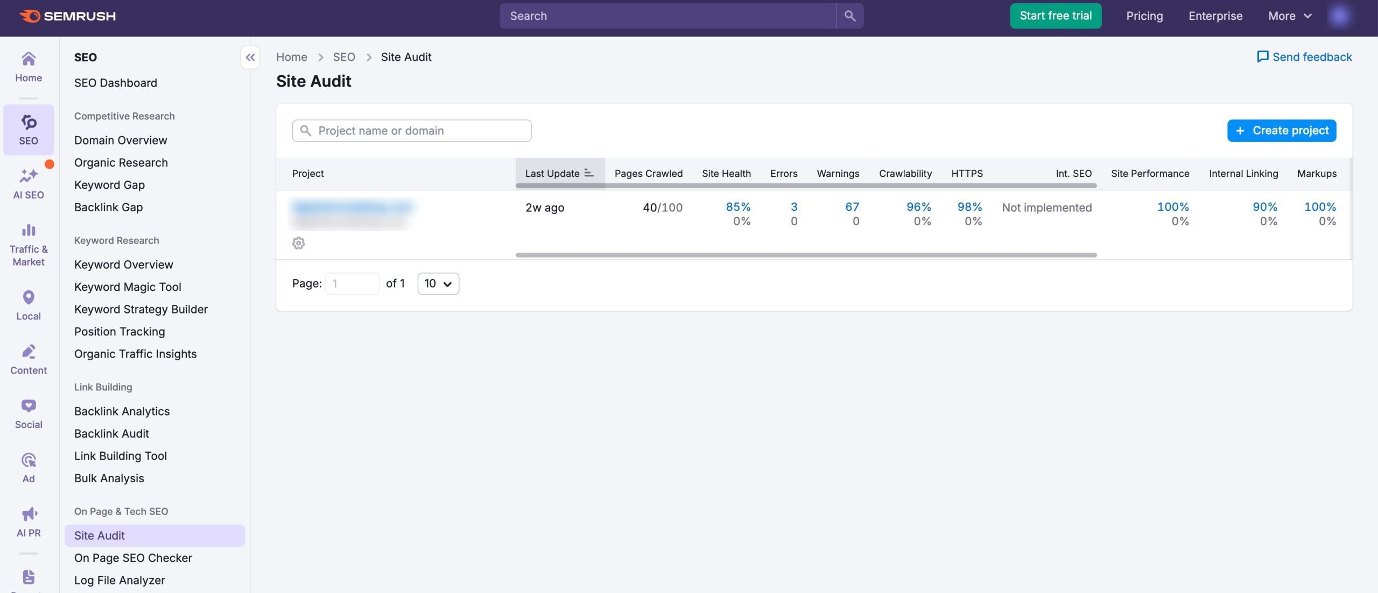Image resolution: width=1378 pixels, height=593 pixels.
Task: Select the SEO icon in the sidebar
Action: tap(28, 129)
